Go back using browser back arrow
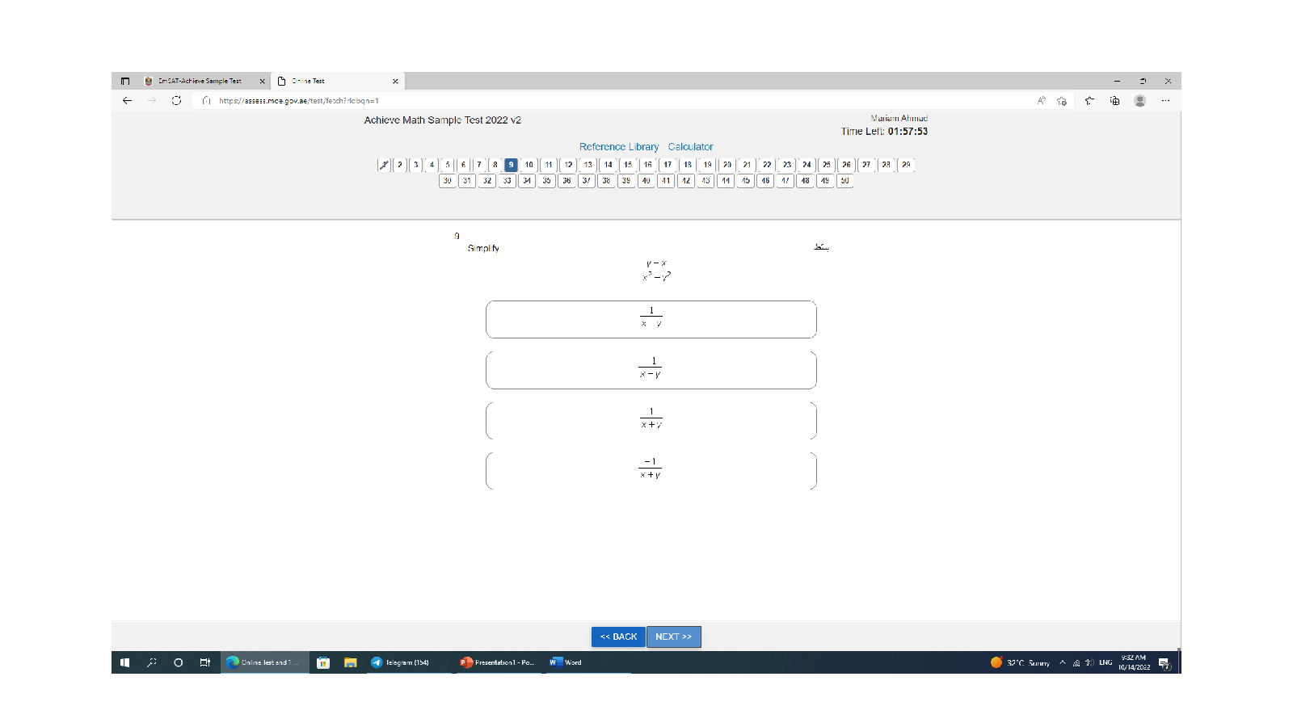Screen dimensions: 1293x727 tap(127, 101)
